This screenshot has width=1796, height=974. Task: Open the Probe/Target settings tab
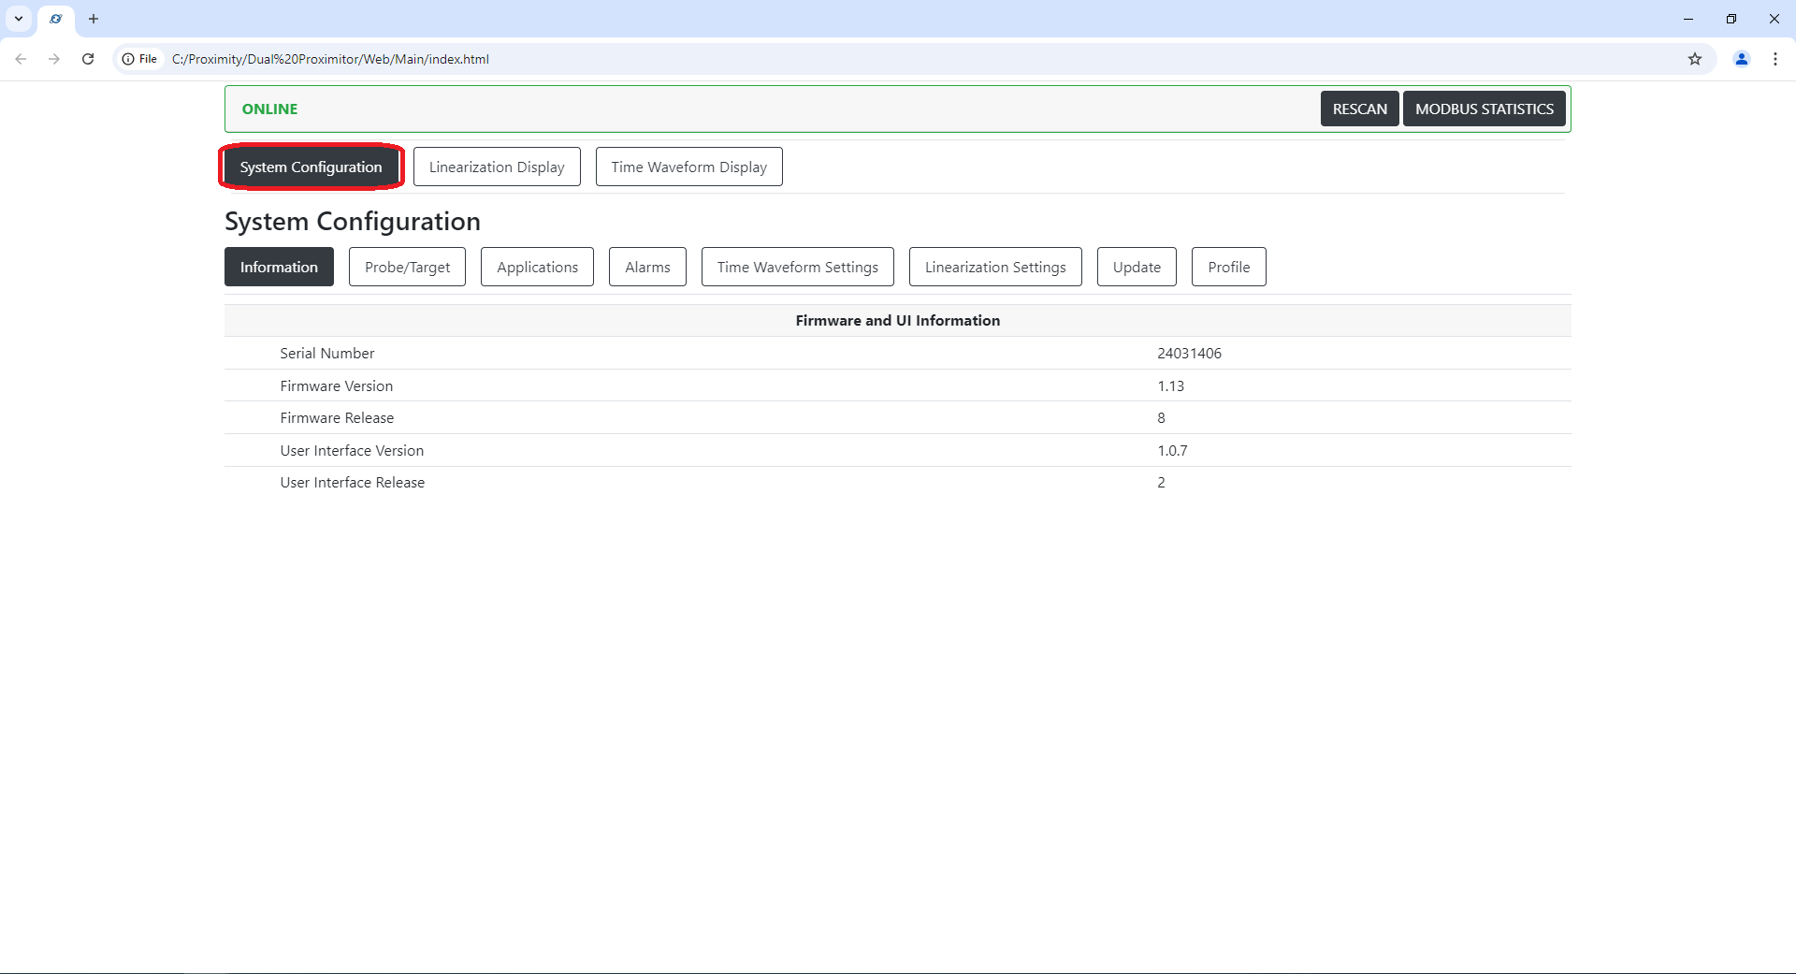point(407,267)
